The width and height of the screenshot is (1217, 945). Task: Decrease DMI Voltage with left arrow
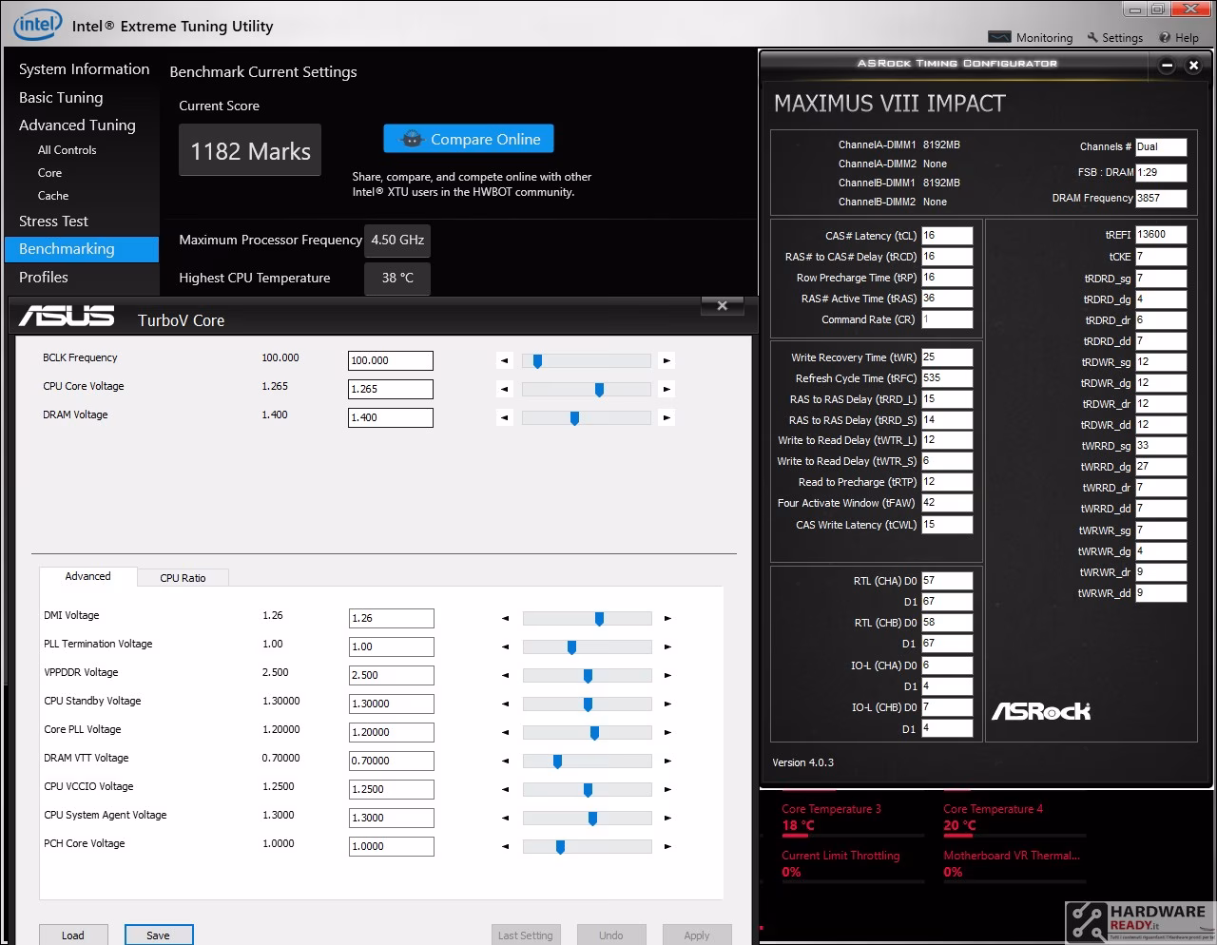click(505, 618)
